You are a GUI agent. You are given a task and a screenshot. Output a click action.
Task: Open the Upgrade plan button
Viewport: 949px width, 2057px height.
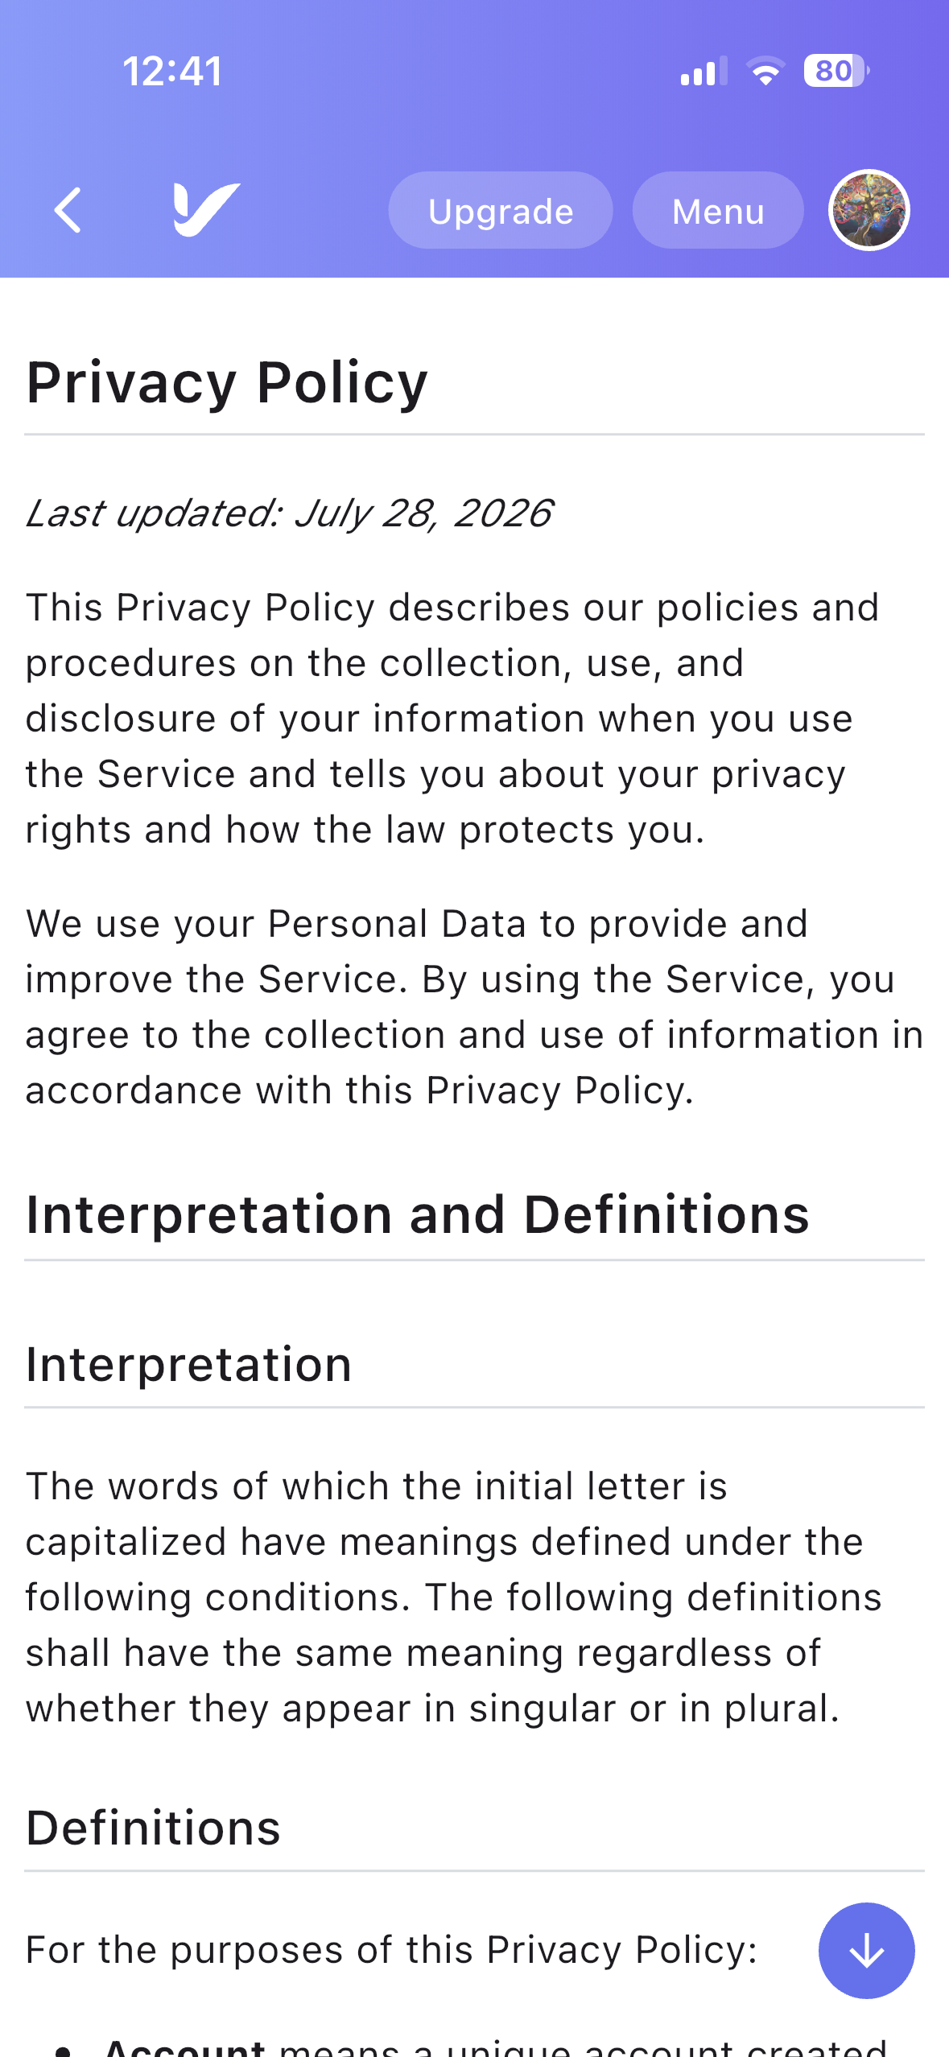pyautogui.click(x=501, y=211)
